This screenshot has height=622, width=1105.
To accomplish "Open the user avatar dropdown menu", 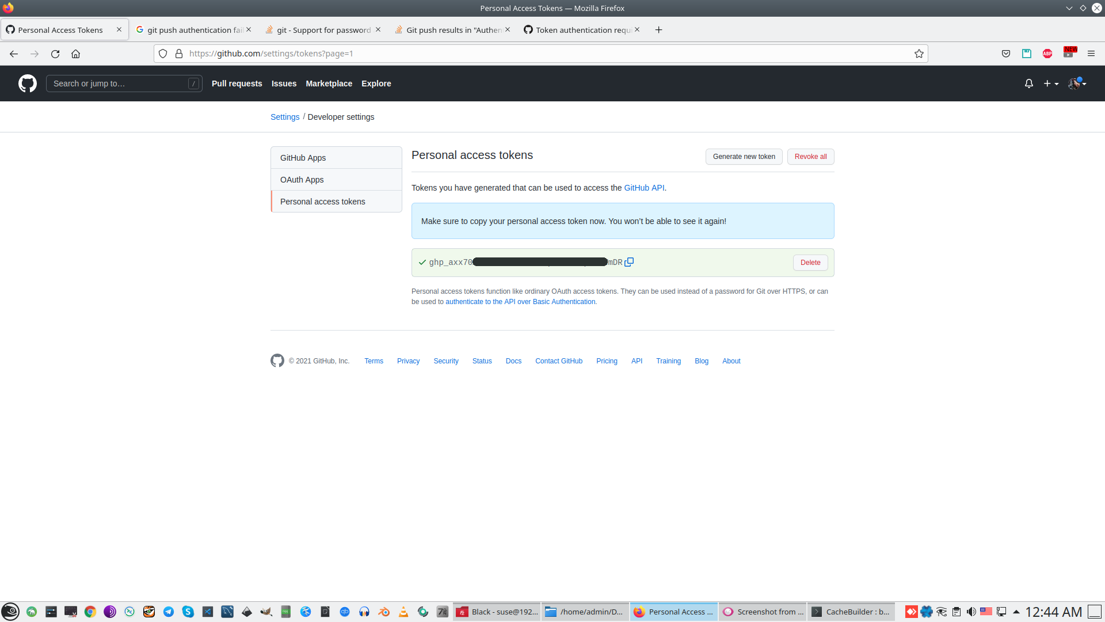I will click(1077, 84).
